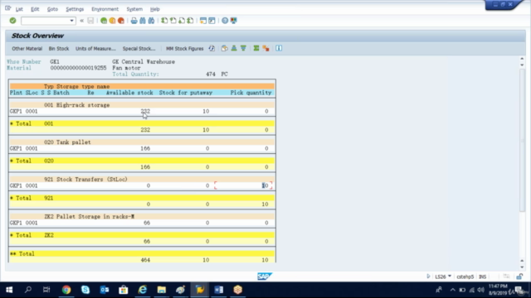Open the Windows Start menu

pyautogui.click(x=9, y=290)
